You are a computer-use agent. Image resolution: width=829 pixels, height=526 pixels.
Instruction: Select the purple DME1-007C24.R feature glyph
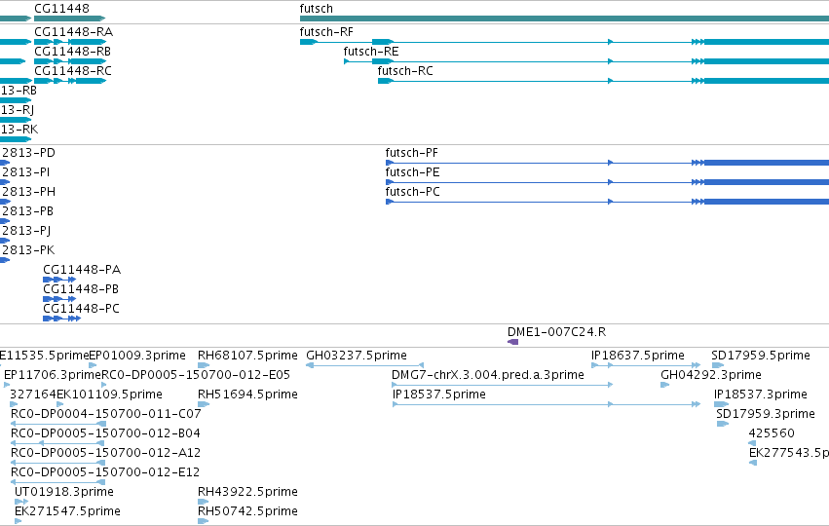(512, 342)
